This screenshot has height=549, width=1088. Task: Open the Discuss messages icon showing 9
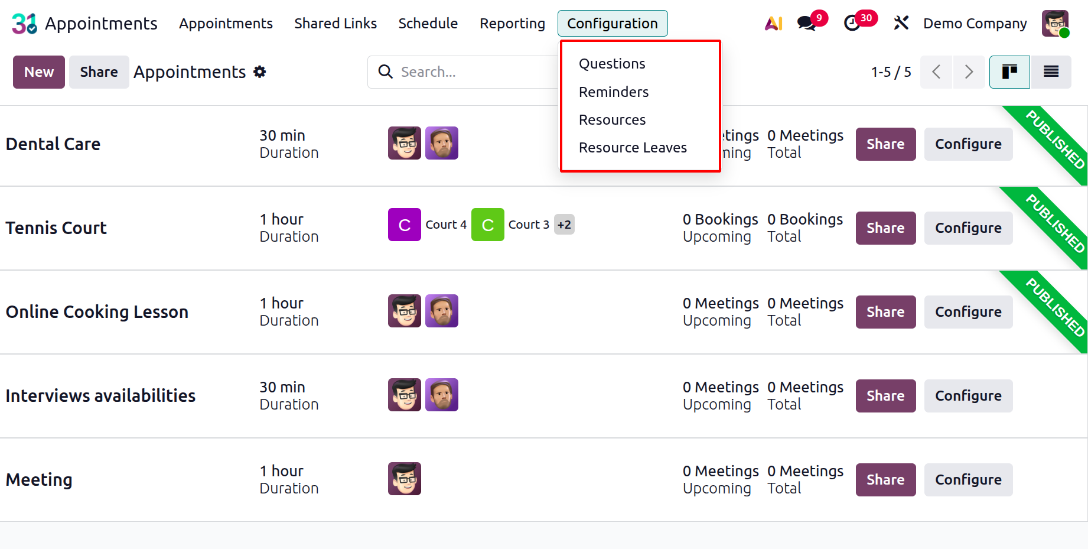(x=805, y=24)
